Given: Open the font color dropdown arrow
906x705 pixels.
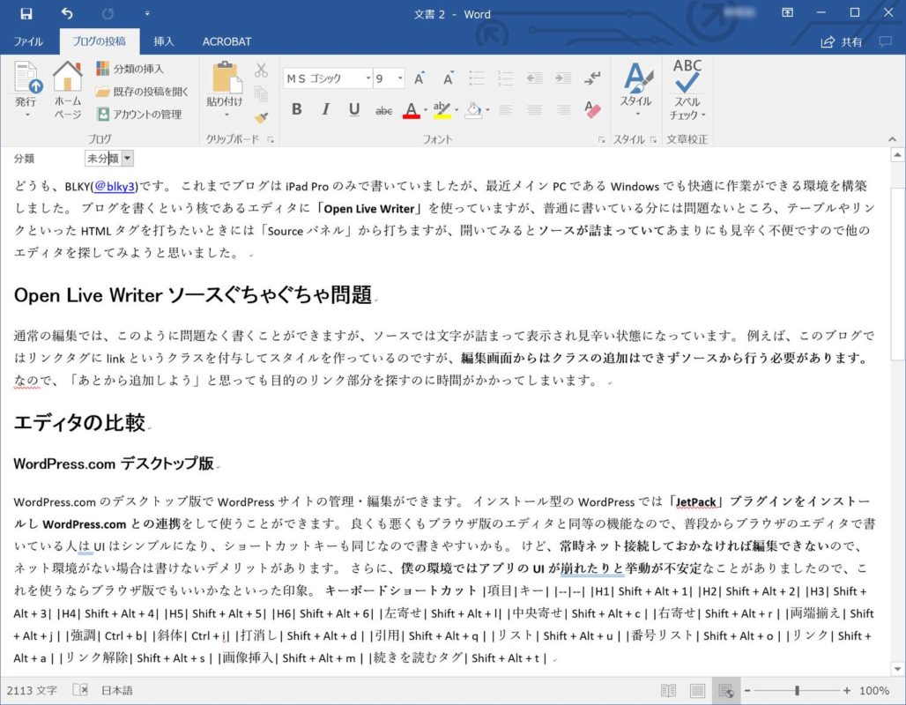Looking at the screenshot, I should click(x=426, y=109).
